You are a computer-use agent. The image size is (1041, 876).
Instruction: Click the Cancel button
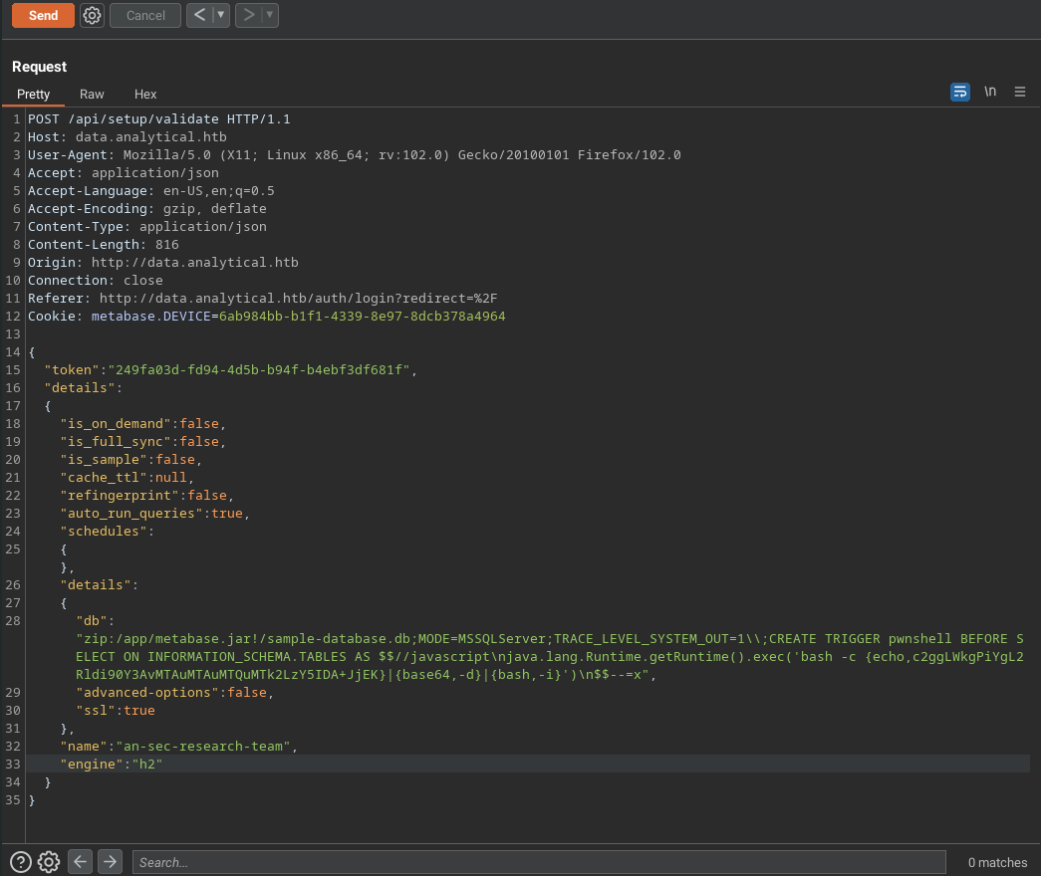(x=145, y=15)
